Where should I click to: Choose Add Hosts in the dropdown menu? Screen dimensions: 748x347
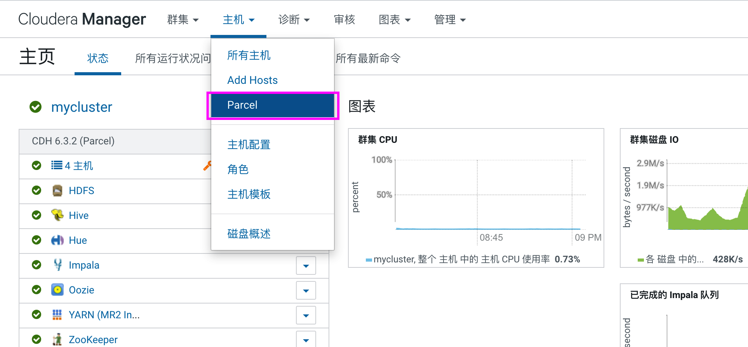(x=252, y=80)
